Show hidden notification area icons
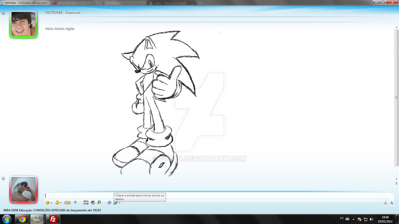This screenshot has height=224, width=399. pos(353,219)
